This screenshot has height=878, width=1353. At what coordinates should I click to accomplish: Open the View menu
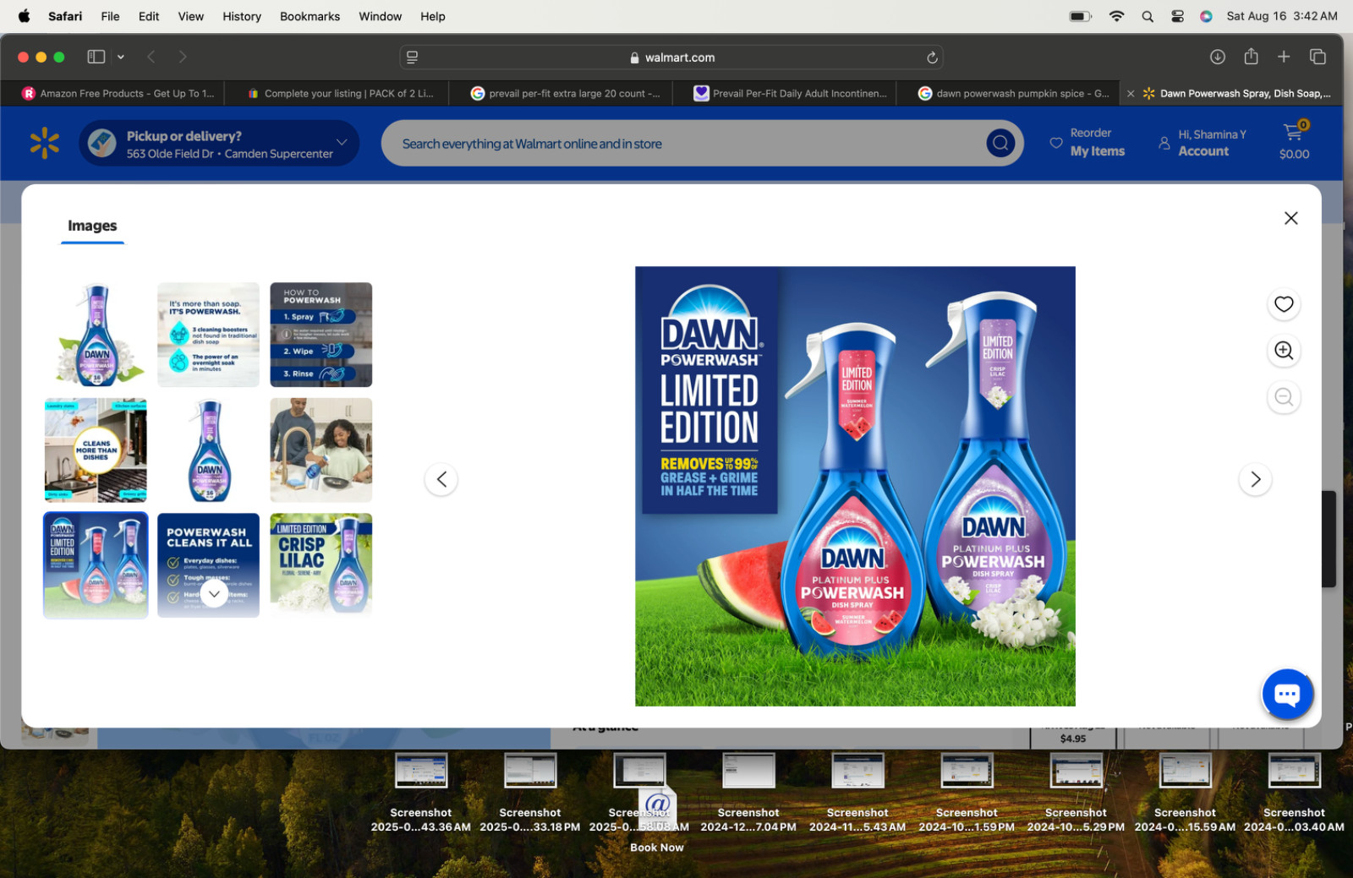coord(190,16)
